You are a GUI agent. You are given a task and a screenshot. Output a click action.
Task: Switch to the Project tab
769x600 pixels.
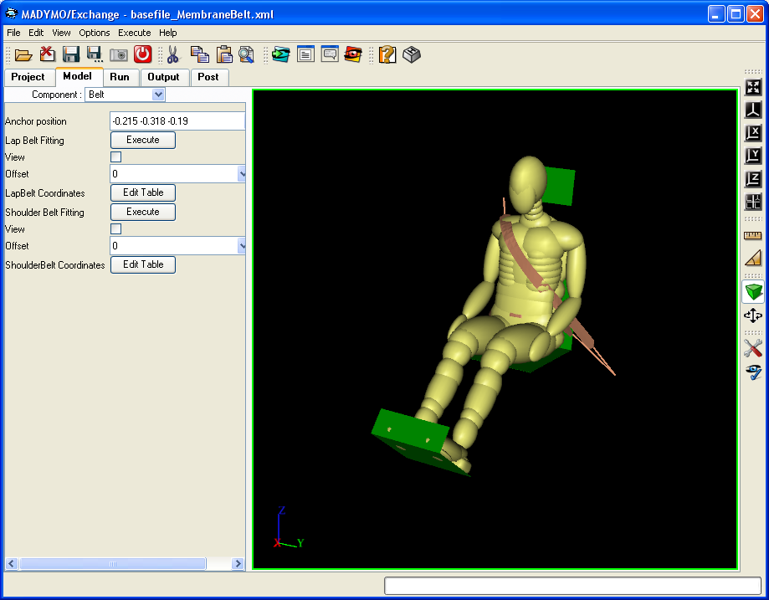point(28,77)
